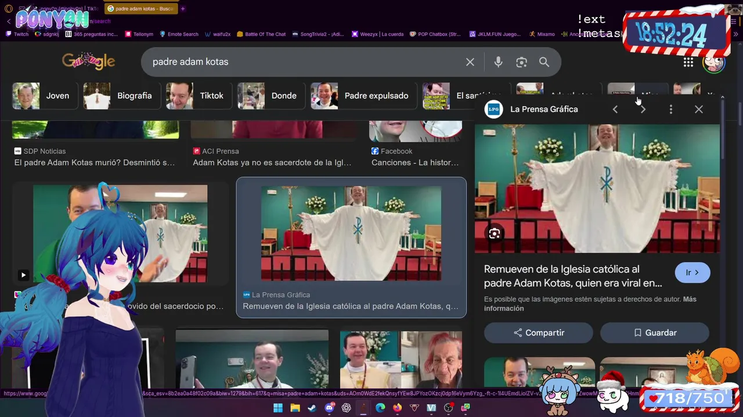Viewport: 743px width, 417px height.
Task: Open the Google apps grid
Action: click(x=688, y=62)
